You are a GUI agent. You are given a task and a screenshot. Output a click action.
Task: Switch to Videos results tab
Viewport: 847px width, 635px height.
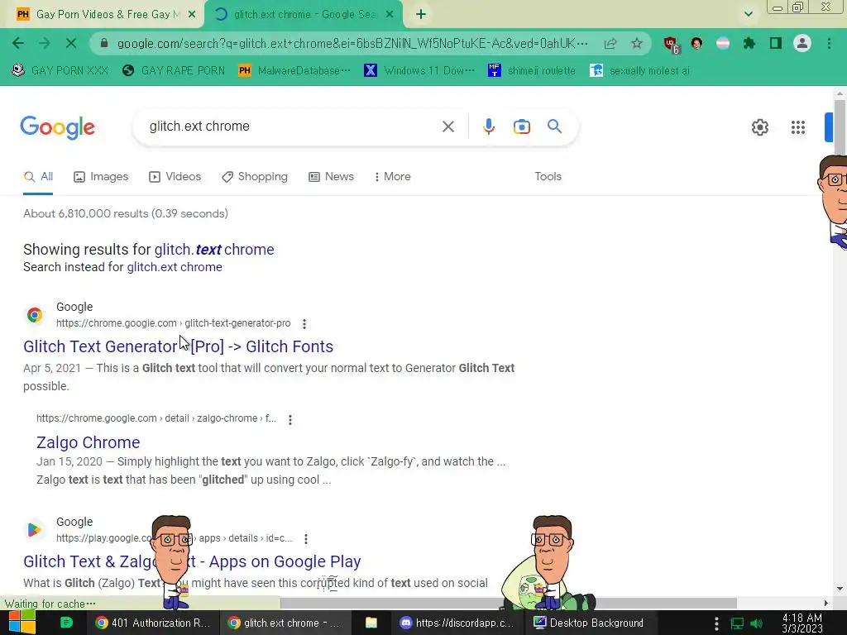175,177
